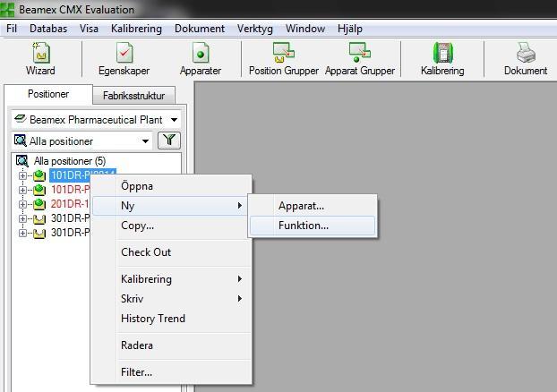
Task: Expand the first 301DR position node
Action: [x=22, y=218]
